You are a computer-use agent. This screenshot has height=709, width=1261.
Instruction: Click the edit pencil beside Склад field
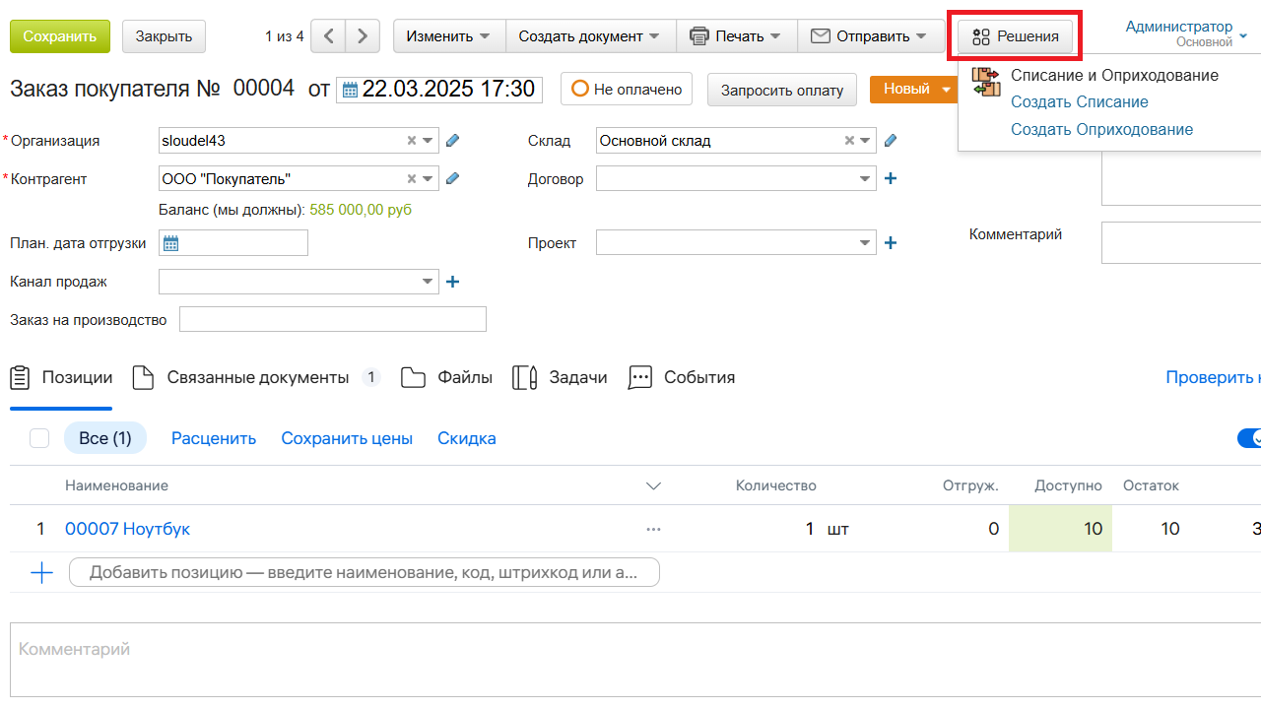891,141
